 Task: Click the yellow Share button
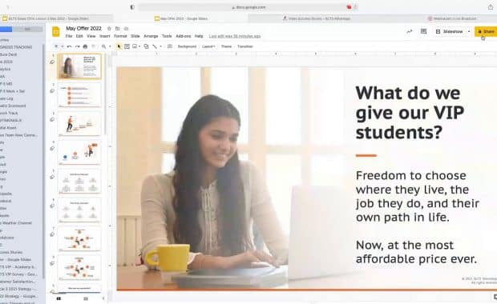[x=486, y=32]
